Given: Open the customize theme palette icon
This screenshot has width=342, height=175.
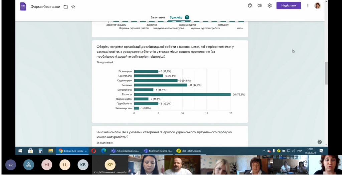Looking at the screenshot, I should click(250, 6).
